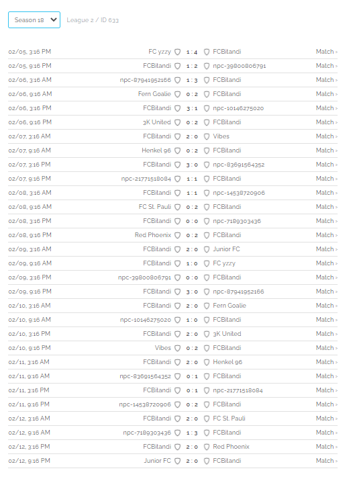Select away team FC yzzy on 02/09
The image size is (351, 483).
(224, 263)
